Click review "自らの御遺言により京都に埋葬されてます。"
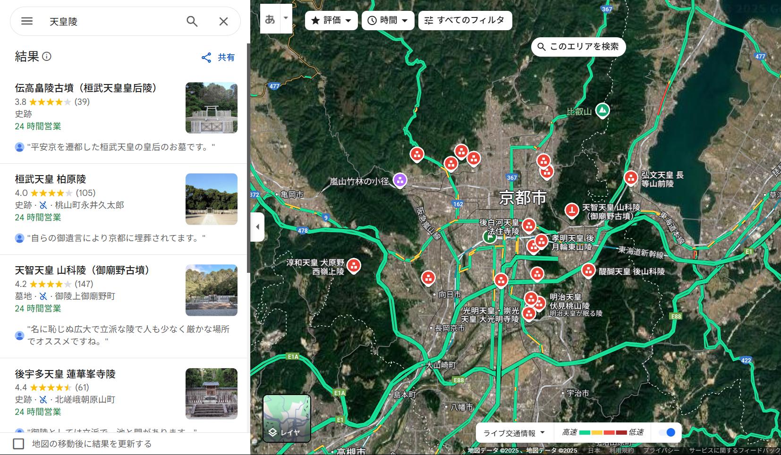 pyautogui.click(x=116, y=238)
